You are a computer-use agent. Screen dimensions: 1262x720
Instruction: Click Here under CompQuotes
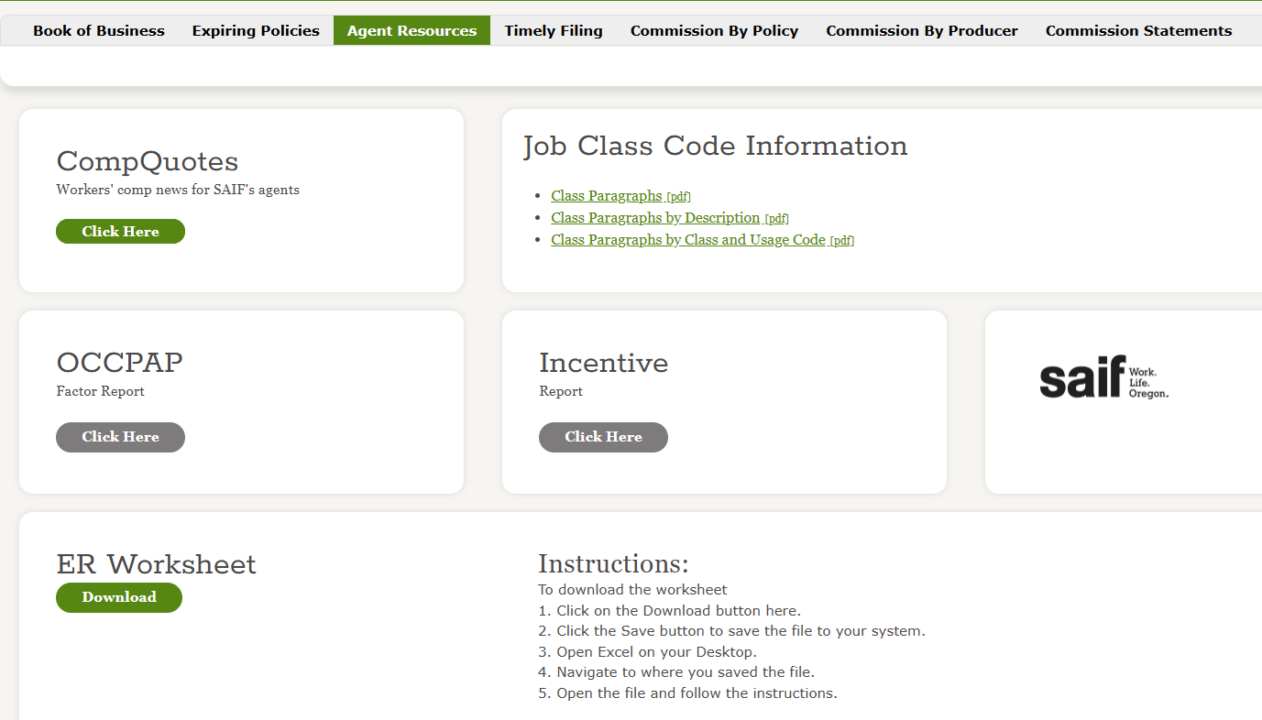tap(120, 231)
